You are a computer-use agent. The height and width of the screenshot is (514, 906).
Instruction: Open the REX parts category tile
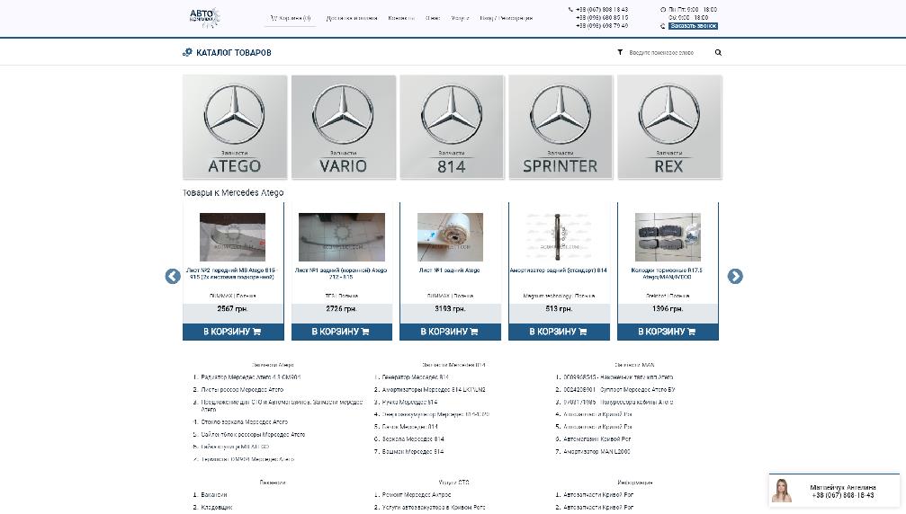(x=669, y=126)
